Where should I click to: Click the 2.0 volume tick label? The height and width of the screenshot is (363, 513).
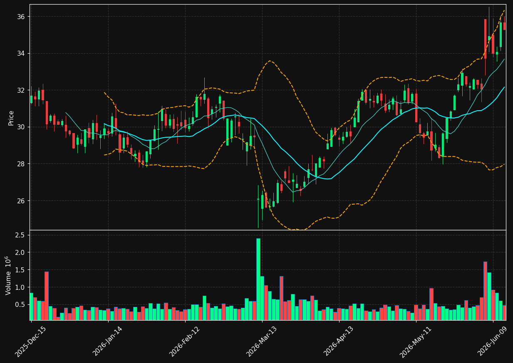[x=20, y=252]
